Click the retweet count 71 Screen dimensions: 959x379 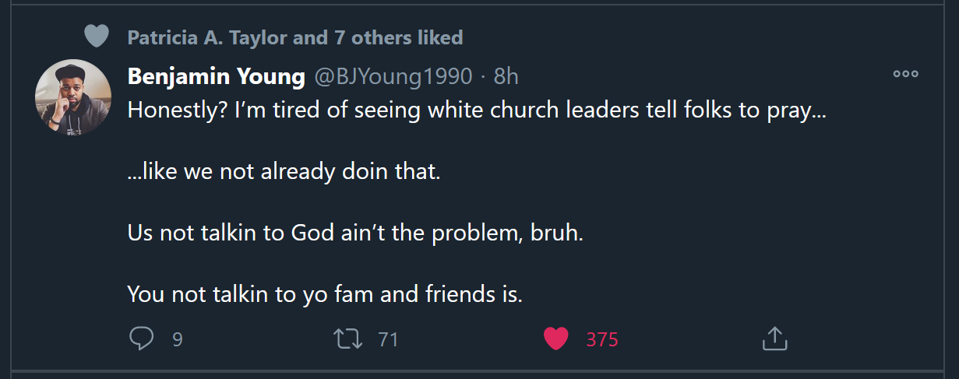388,339
